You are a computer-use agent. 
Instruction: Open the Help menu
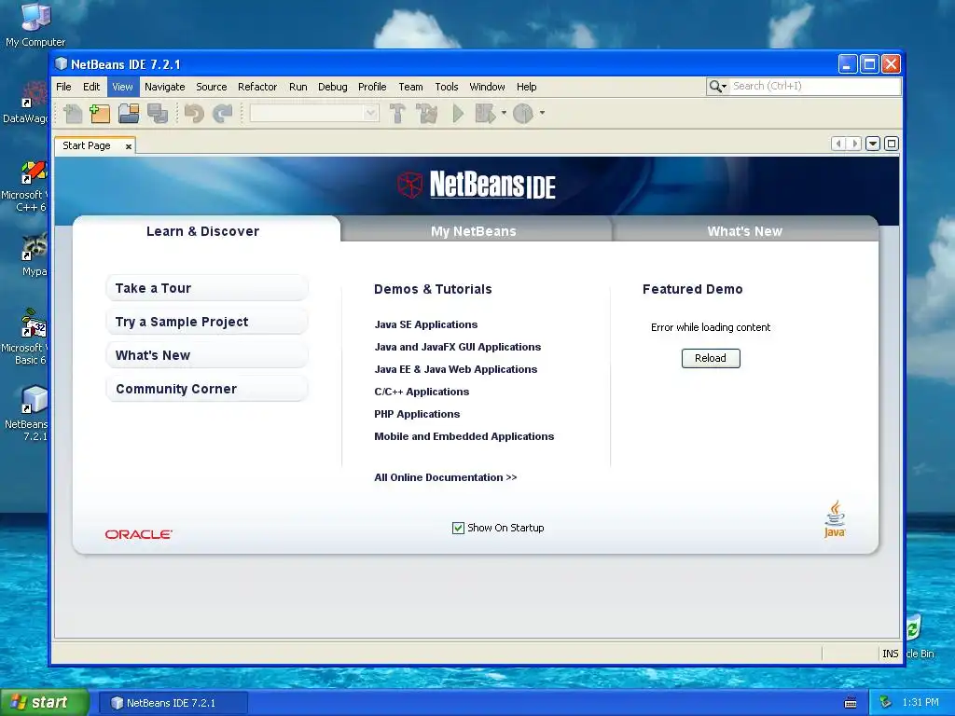point(526,87)
